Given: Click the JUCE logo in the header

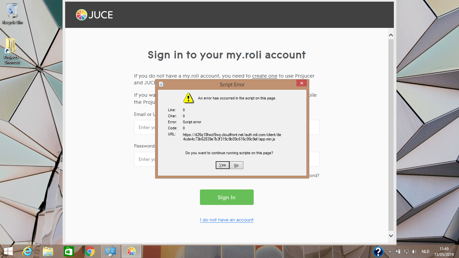Looking at the screenshot, I should click(x=94, y=15).
